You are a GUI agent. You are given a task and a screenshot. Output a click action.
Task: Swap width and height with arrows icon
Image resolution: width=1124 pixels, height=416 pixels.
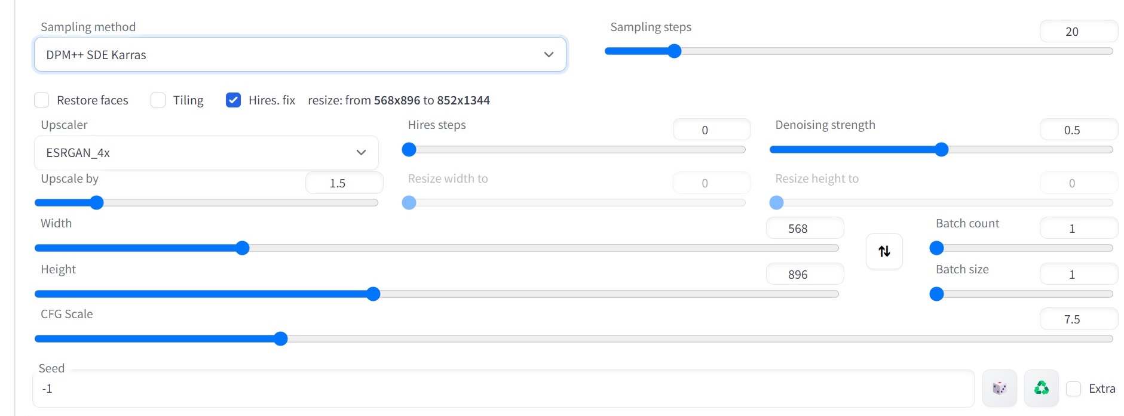884,251
